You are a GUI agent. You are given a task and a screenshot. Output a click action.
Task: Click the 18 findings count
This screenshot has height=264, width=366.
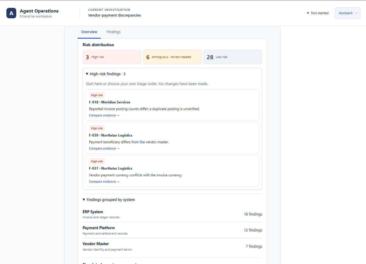coord(253,214)
